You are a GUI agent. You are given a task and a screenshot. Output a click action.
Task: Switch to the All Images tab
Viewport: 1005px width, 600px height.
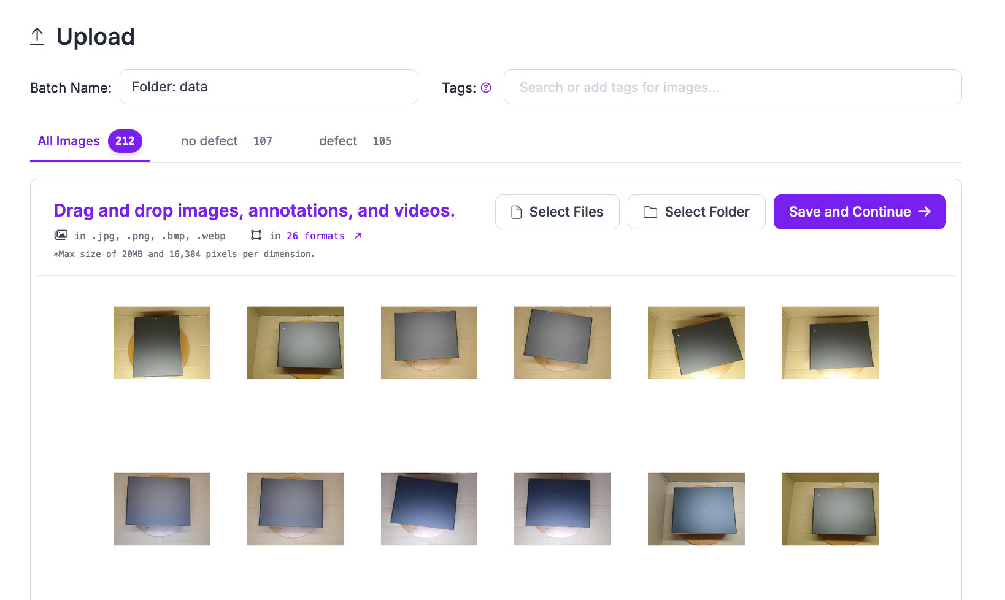pyautogui.click(x=90, y=141)
